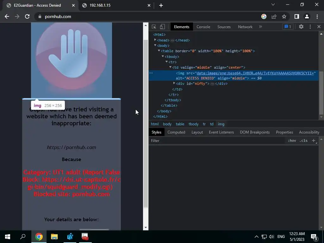Open the red toolbox taskbar app
324x243 pixels.
pos(85,237)
